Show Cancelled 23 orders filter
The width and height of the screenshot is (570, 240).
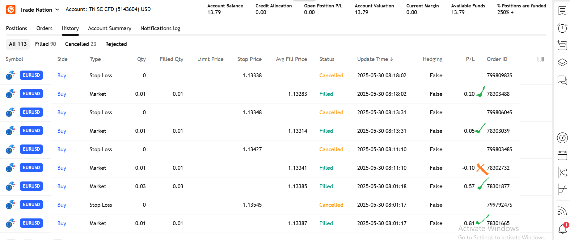pyautogui.click(x=80, y=44)
